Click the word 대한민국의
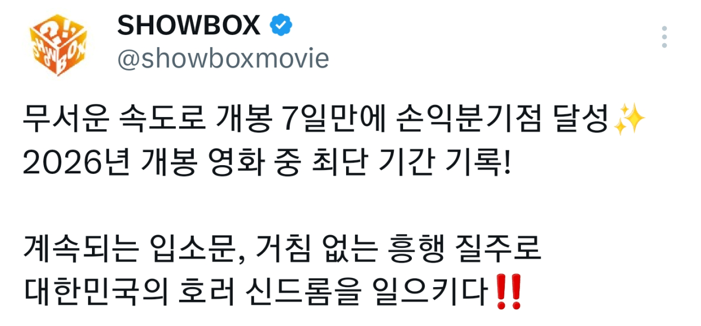701x326 pixels. click(96, 293)
